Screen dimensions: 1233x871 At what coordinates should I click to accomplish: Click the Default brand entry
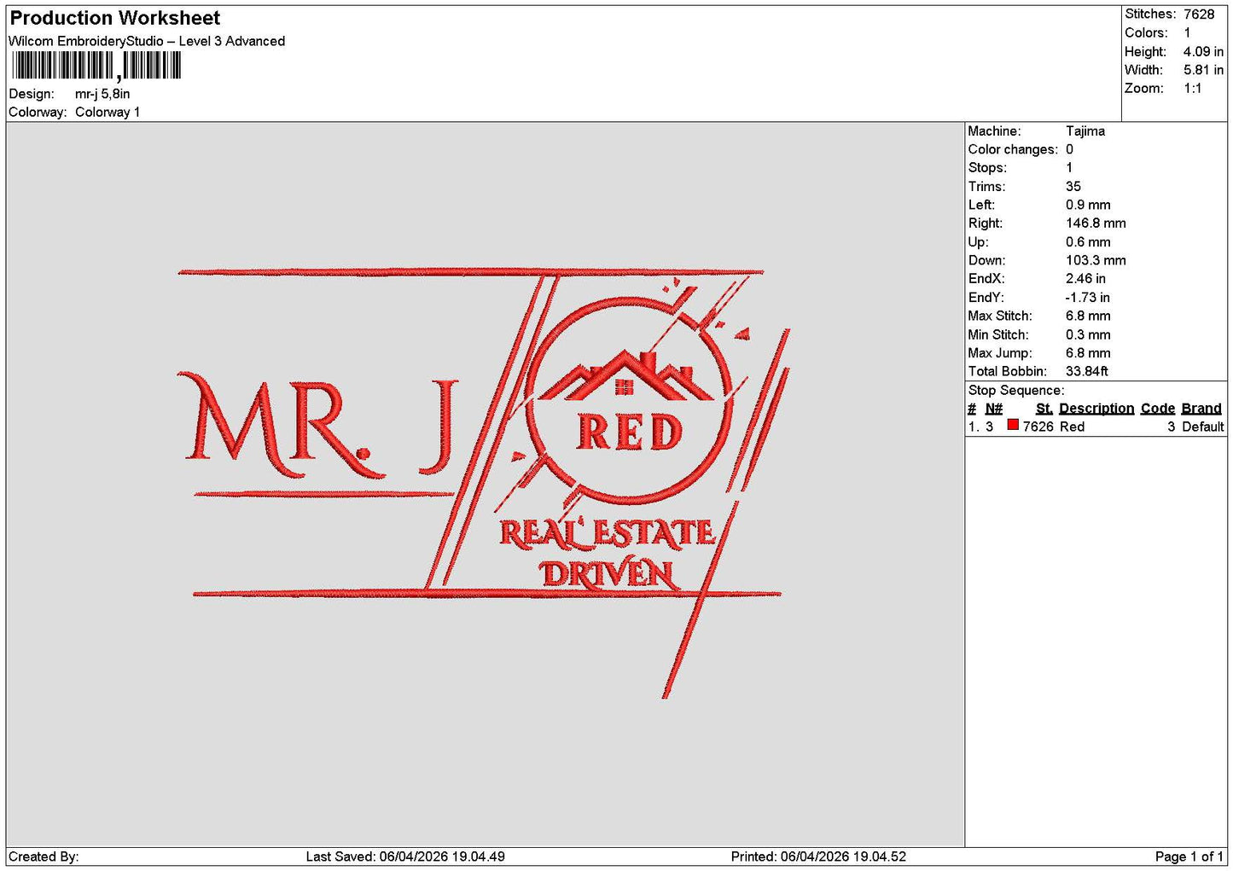click(x=1203, y=427)
